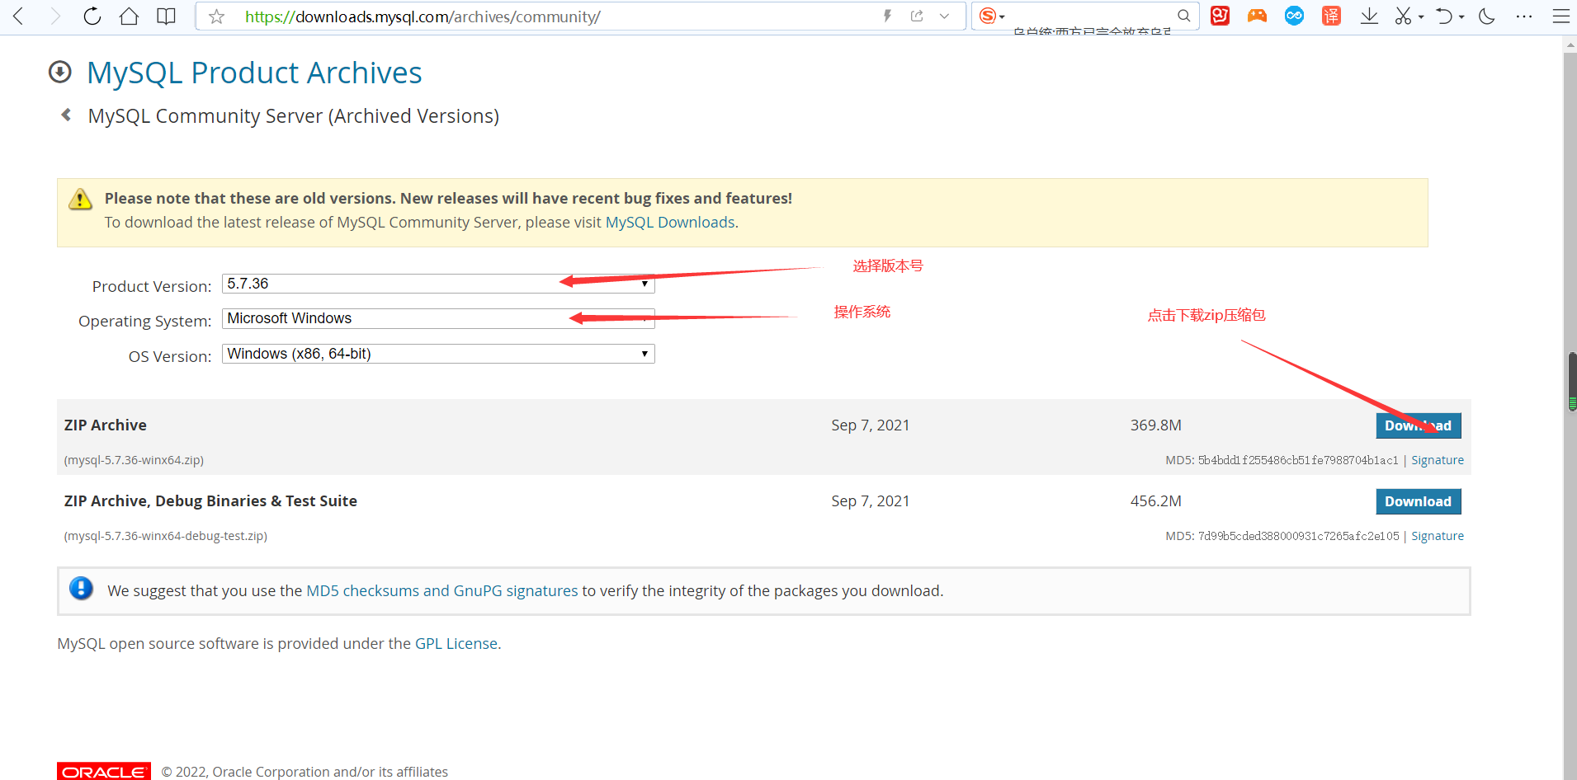Click the file name (mysql-5.7.36-winx64.zip)
This screenshot has height=780, width=1577.
click(134, 460)
